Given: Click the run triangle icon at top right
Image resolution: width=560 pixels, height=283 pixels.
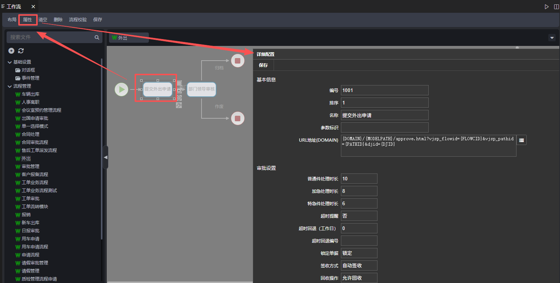Looking at the screenshot, I should pos(546,7).
